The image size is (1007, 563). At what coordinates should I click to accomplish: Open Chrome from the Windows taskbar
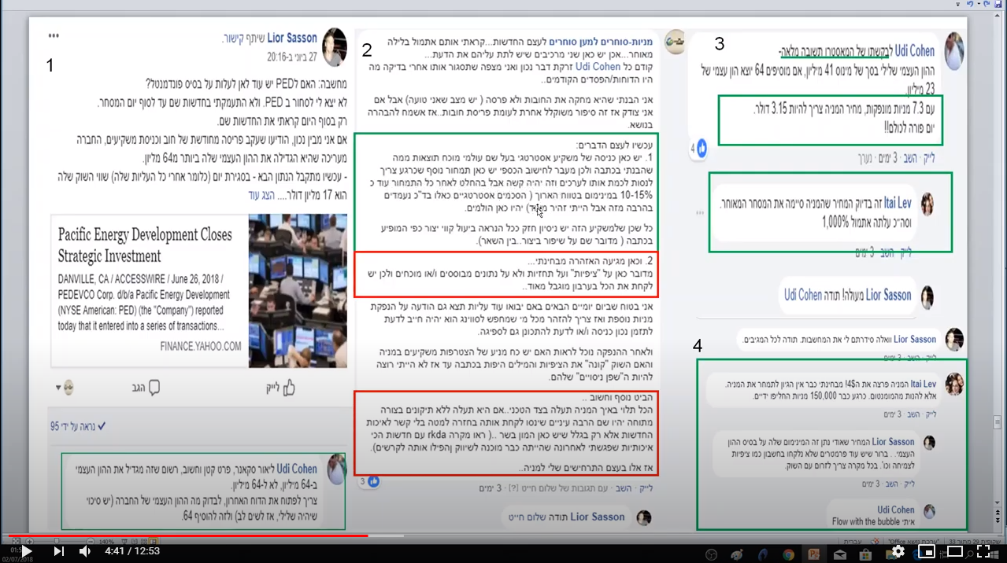point(788,554)
